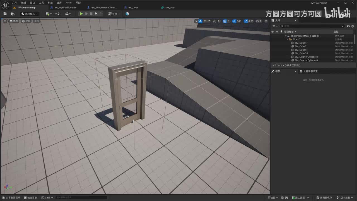Image resolution: width=357 pixels, height=201 pixels.
Task: Switch to the BP_MyFirstBlueprint tab
Action: 66,8
